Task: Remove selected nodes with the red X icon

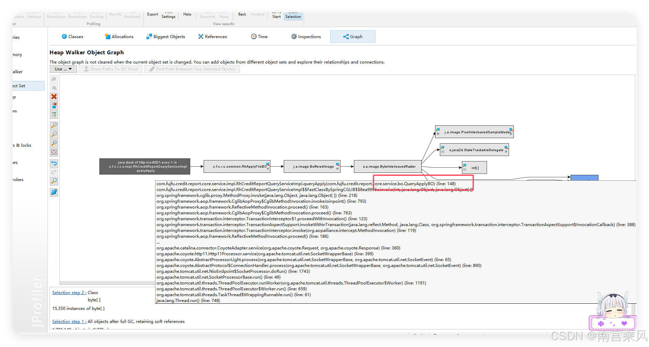Action: (54, 97)
